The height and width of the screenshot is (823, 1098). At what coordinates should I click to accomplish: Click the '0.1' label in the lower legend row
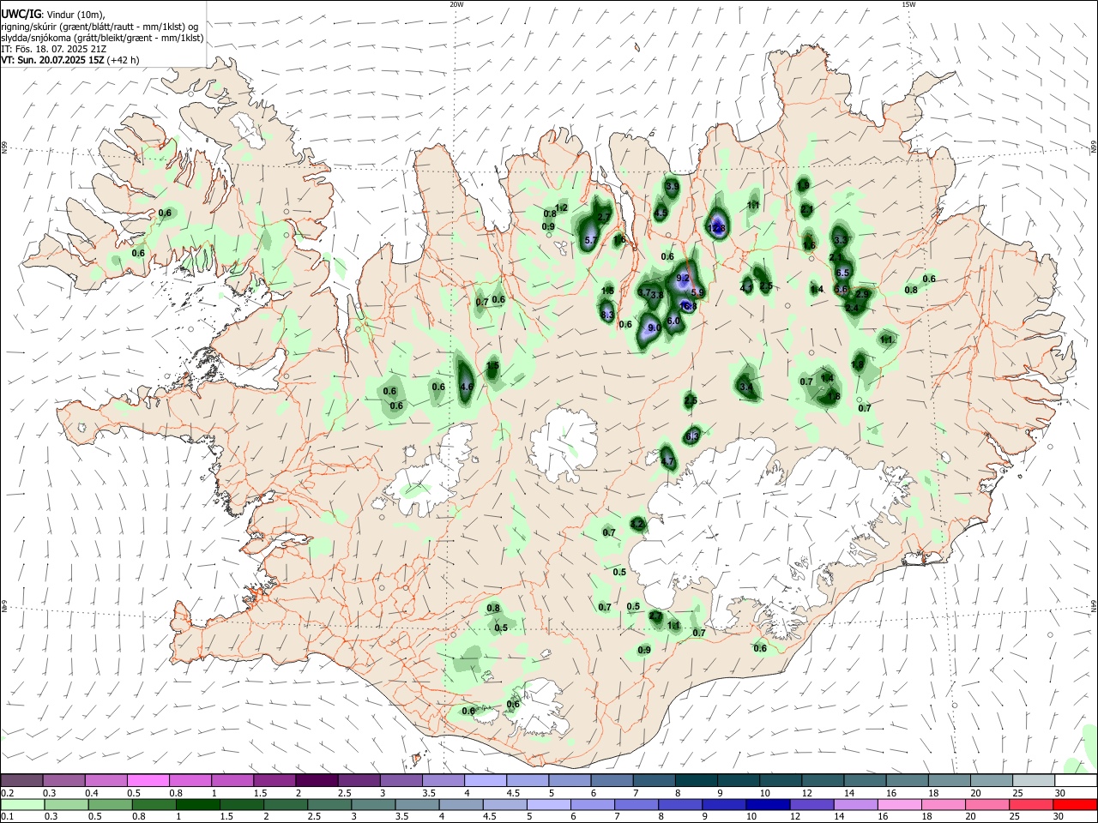pyautogui.click(x=8, y=817)
